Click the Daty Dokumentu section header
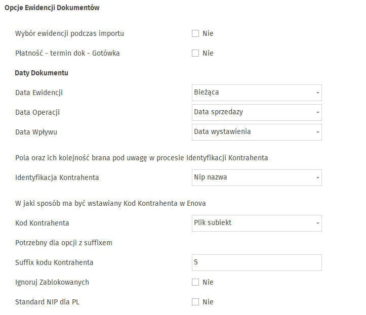The image size is (366, 315). pos(42,73)
